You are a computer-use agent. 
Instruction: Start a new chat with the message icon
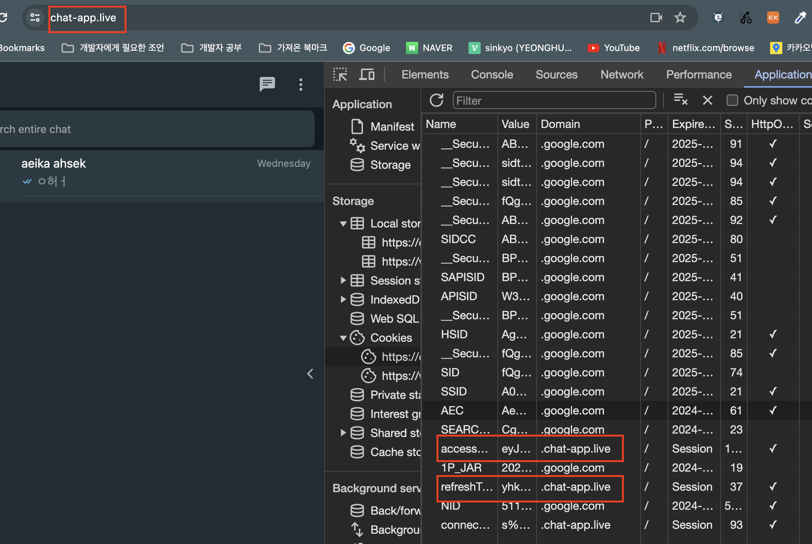267,84
